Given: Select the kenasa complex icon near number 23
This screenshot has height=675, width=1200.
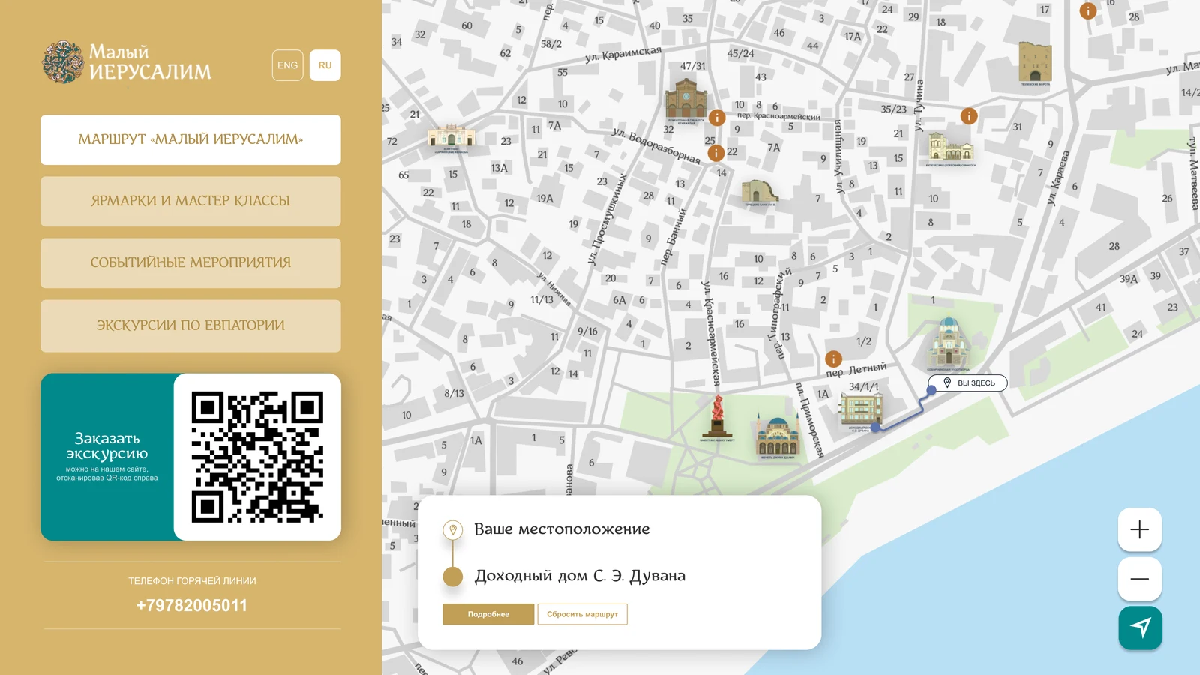Looking at the screenshot, I should tap(451, 138).
